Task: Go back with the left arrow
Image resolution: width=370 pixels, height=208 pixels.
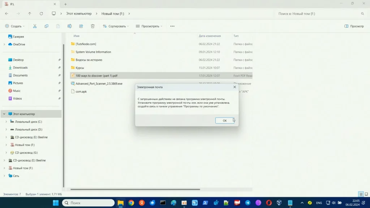Action: tap(7, 14)
